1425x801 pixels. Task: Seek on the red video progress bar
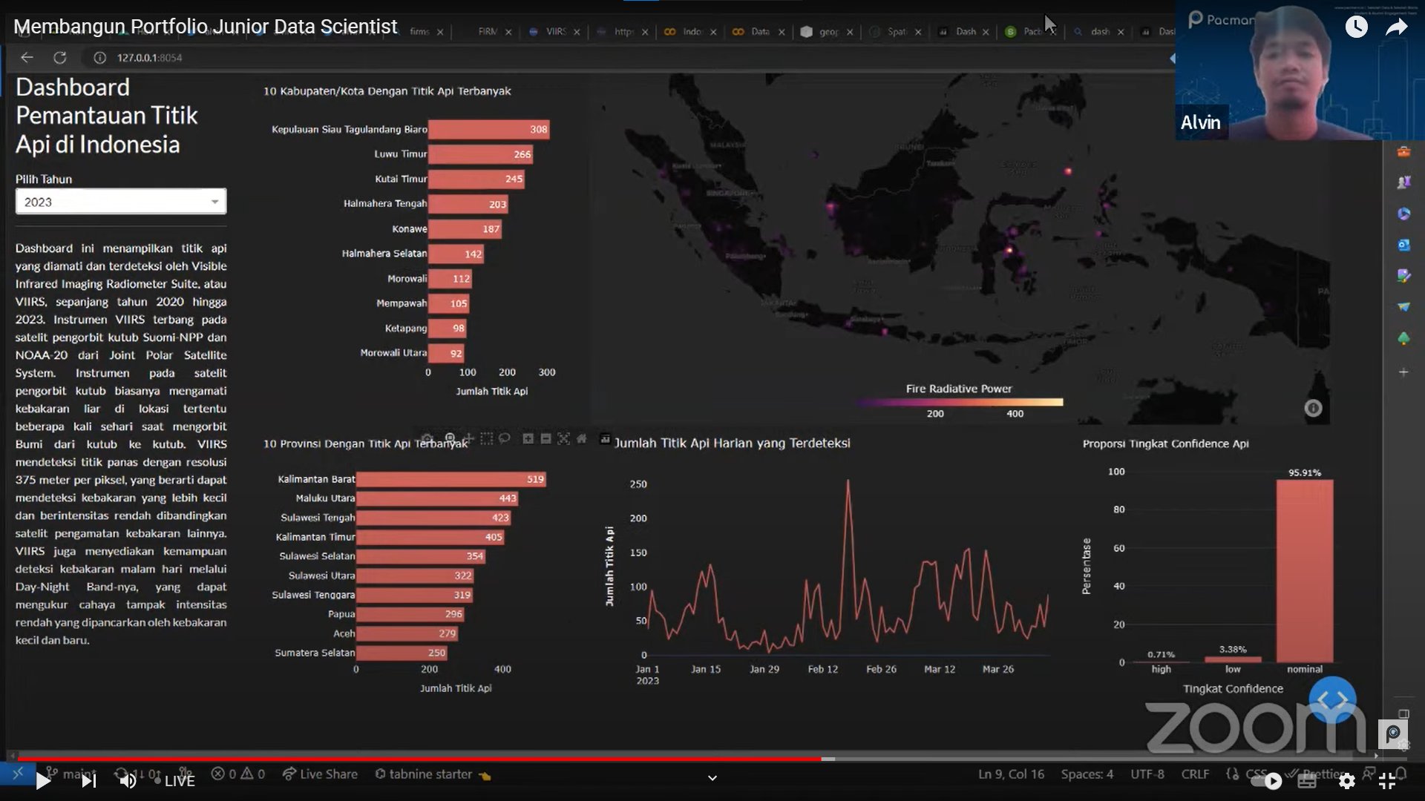419,759
